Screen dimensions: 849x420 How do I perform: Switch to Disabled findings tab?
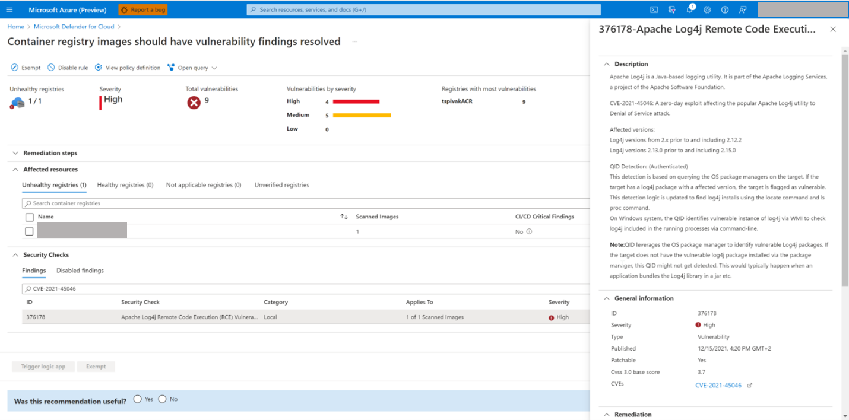80,271
